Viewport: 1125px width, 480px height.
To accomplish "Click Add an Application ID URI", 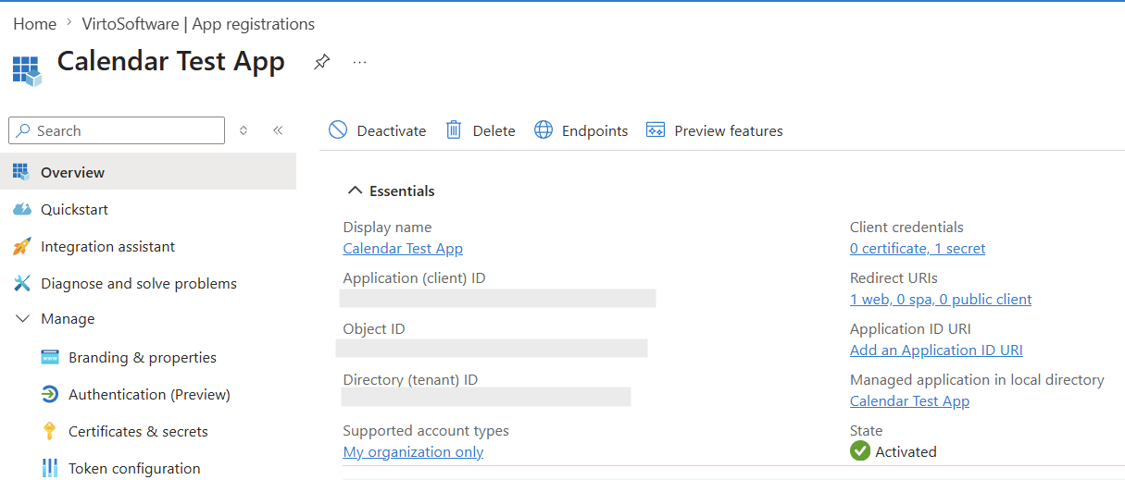I will pos(936,350).
